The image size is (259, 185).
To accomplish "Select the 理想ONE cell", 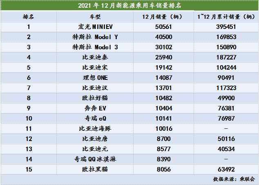I will [x=95, y=78].
